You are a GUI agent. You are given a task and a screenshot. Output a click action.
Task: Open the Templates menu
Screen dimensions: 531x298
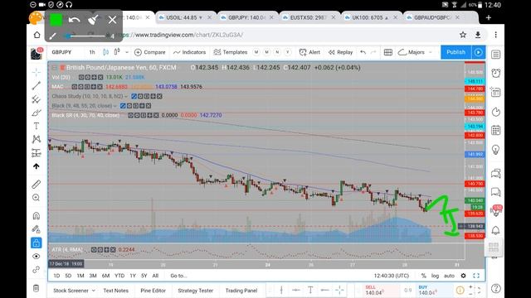pyautogui.click(x=231, y=52)
